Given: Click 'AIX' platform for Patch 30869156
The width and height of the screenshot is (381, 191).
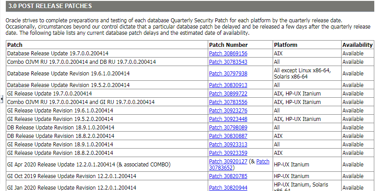Looking at the screenshot, I should 307,54.
